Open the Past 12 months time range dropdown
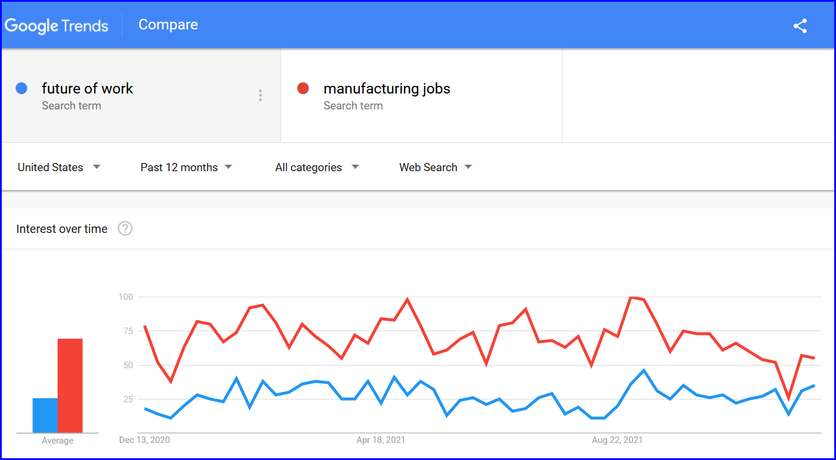The image size is (836, 460). (186, 167)
